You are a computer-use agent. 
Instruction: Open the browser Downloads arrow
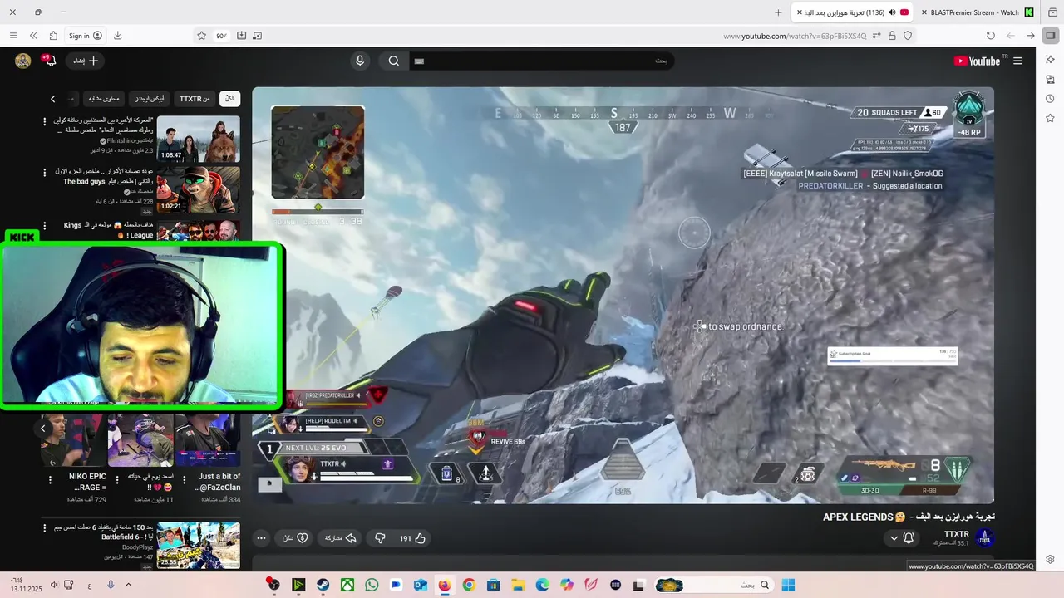pos(117,36)
